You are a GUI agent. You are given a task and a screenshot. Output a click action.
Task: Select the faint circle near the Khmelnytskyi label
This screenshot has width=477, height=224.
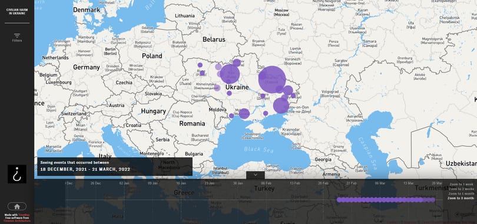pos(217,88)
